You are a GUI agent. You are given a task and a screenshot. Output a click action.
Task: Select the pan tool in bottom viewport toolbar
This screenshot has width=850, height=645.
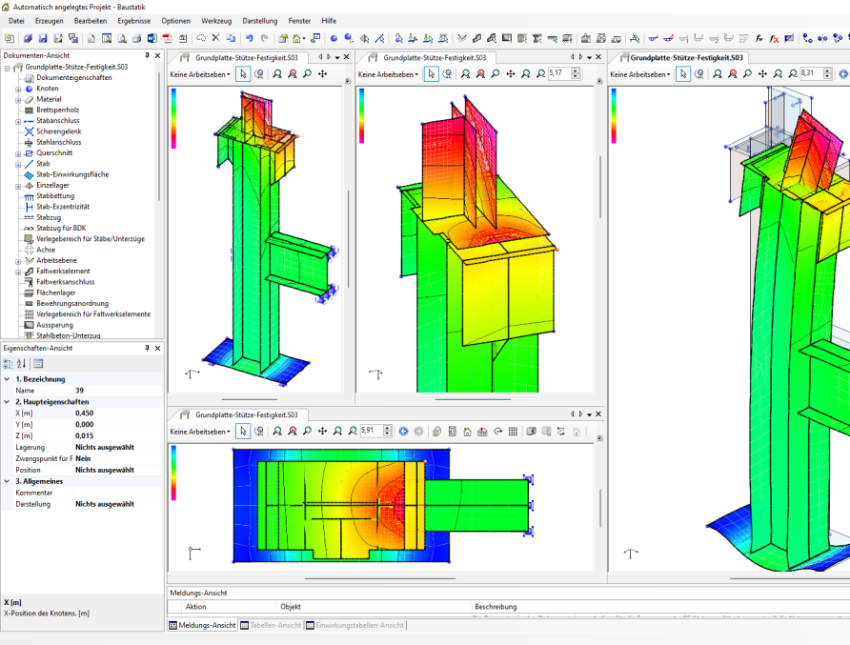coord(322,432)
